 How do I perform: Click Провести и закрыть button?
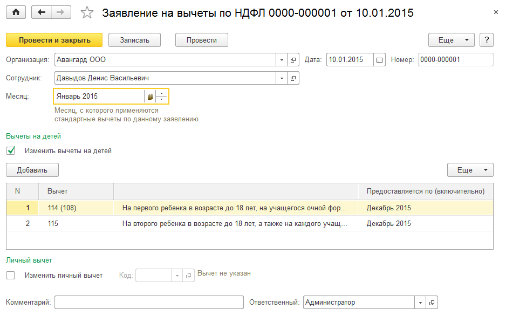pos(54,40)
